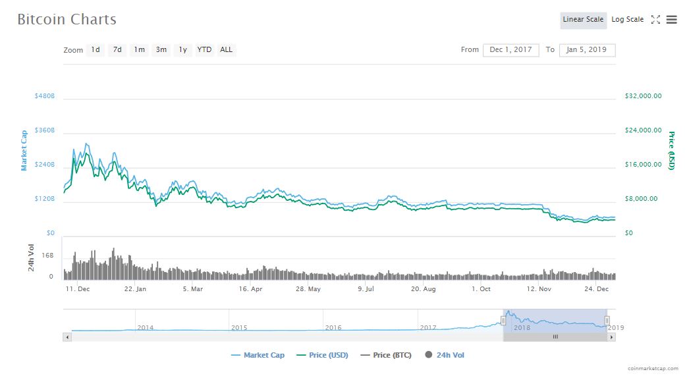Switch to Log Scale
Screen dimensions: 689x384
(627, 20)
